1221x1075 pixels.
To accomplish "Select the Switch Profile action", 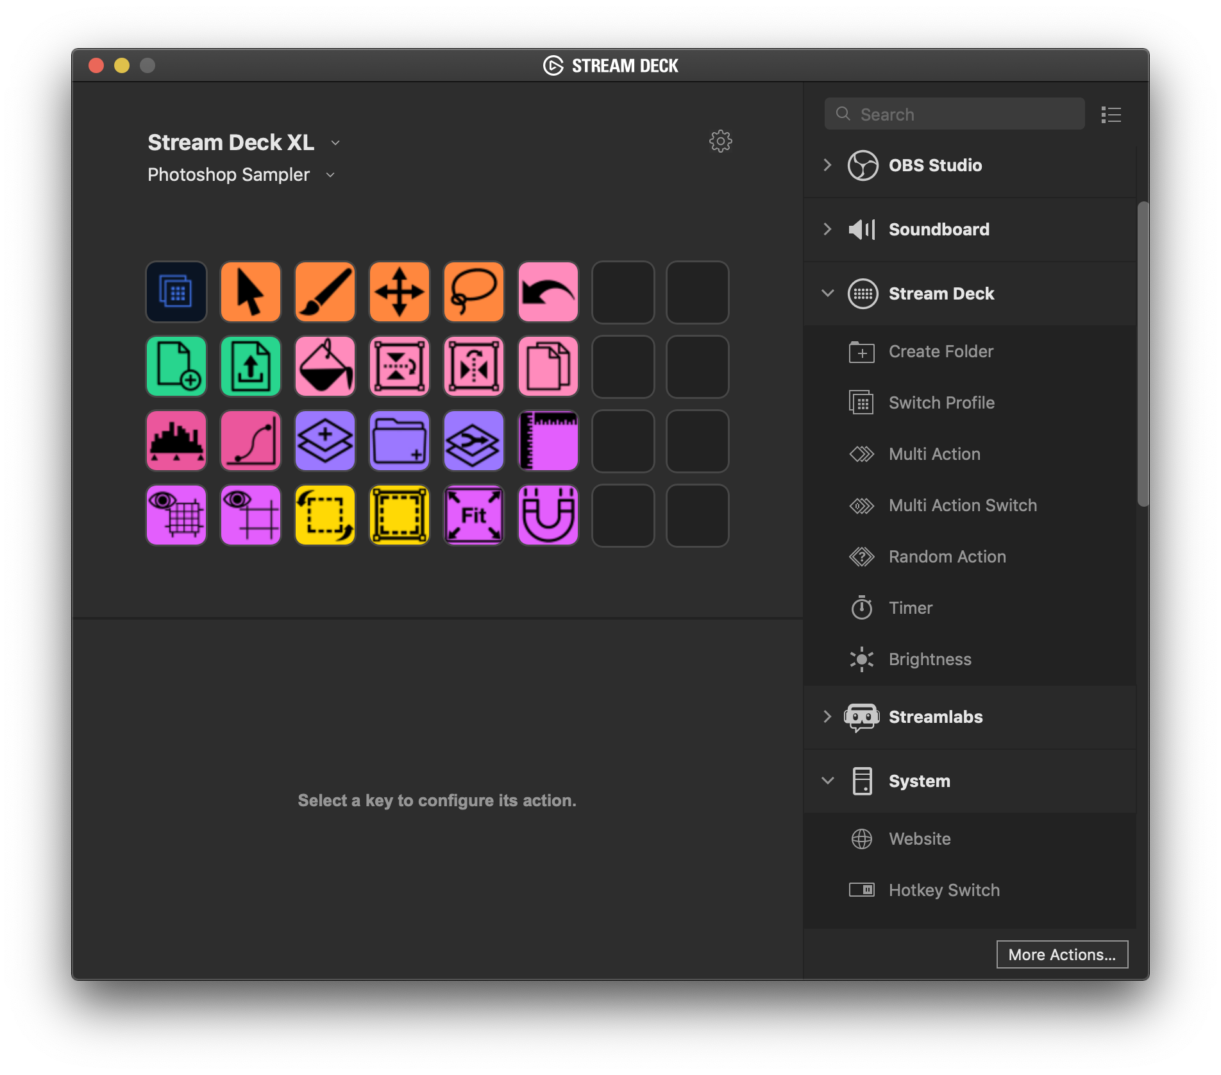I will click(970, 403).
